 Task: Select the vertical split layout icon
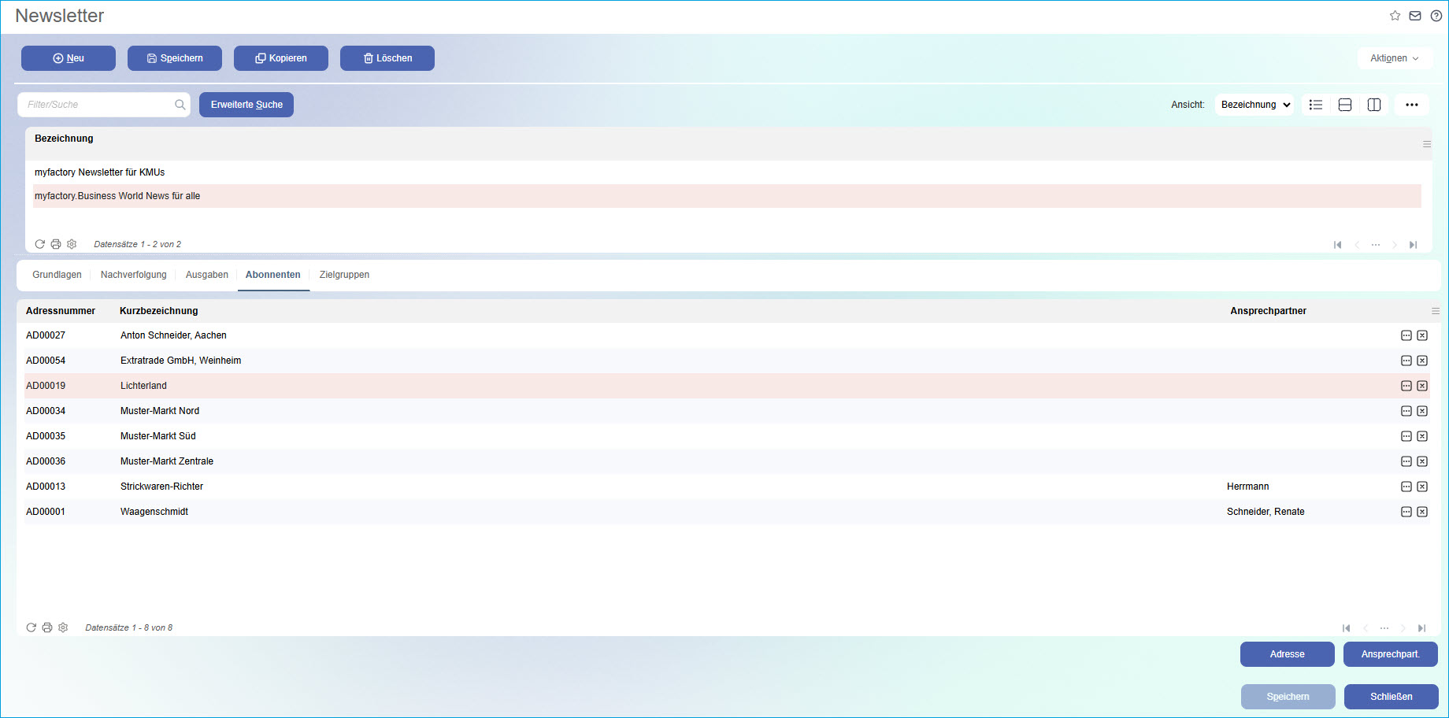1374,105
